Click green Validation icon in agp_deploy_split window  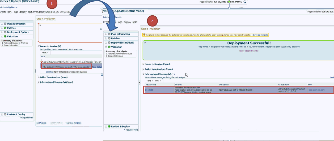click(109, 47)
